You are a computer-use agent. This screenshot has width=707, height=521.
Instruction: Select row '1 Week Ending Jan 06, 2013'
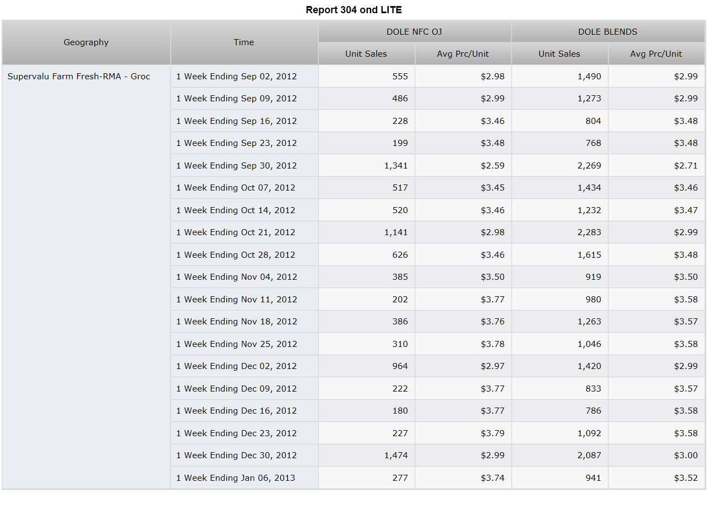pyautogui.click(x=244, y=477)
